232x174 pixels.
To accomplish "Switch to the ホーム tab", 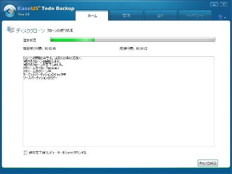I will click(92, 15).
